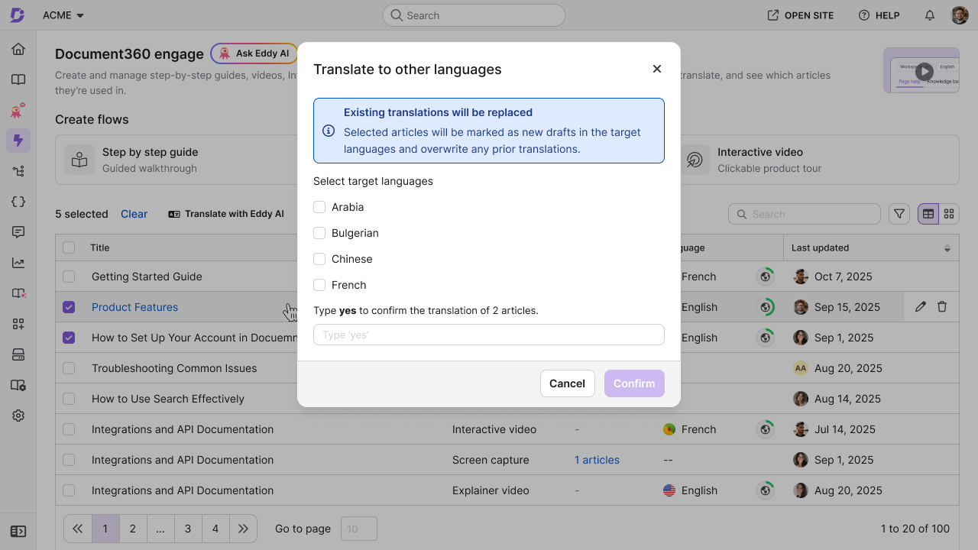Viewport: 978px width, 550px height.
Task: Click the Cancel button in the dialog
Action: click(x=567, y=383)
